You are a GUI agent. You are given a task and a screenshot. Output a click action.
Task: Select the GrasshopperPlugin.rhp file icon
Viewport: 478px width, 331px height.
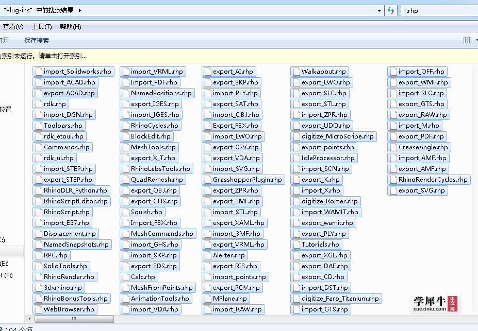208,180
